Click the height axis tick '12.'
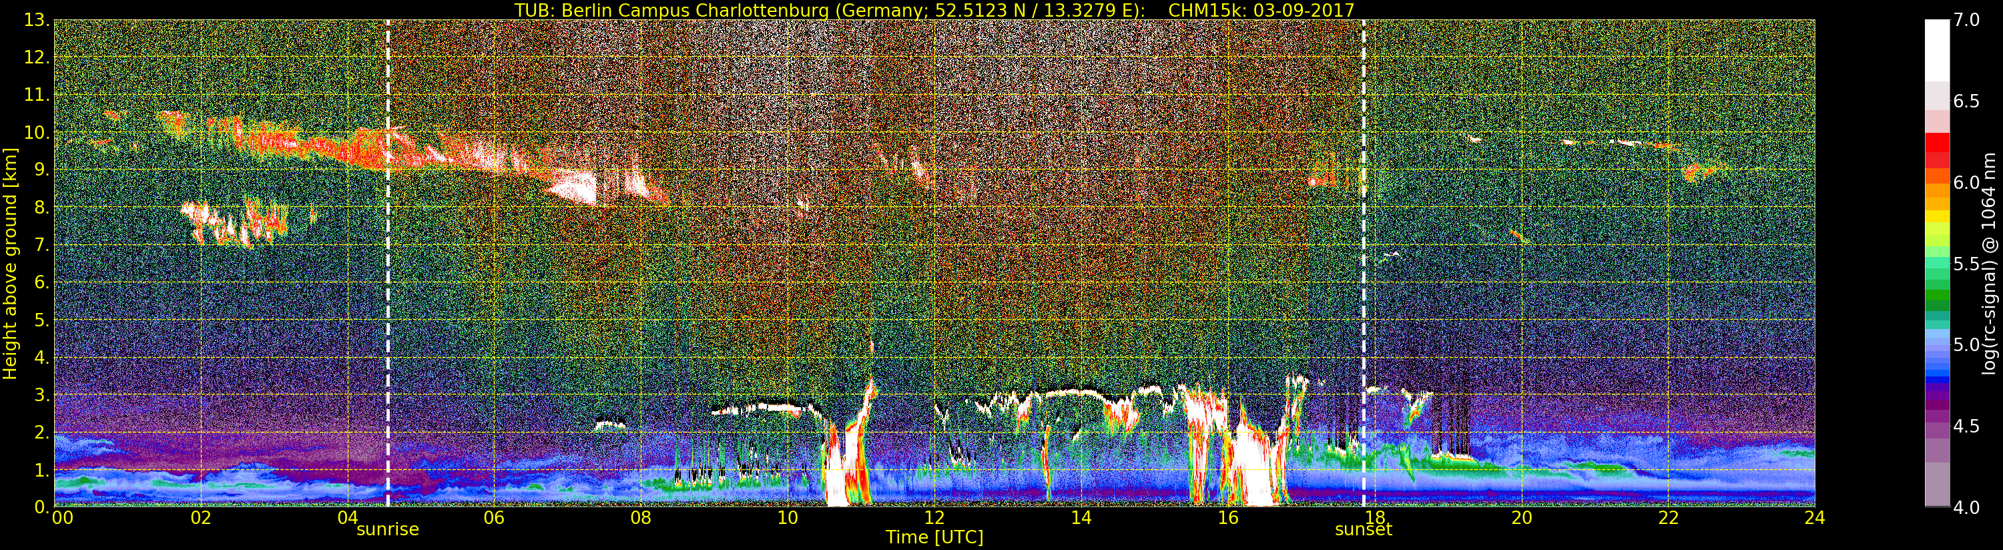Screen dimensions: 2003x550 (37, 57)
